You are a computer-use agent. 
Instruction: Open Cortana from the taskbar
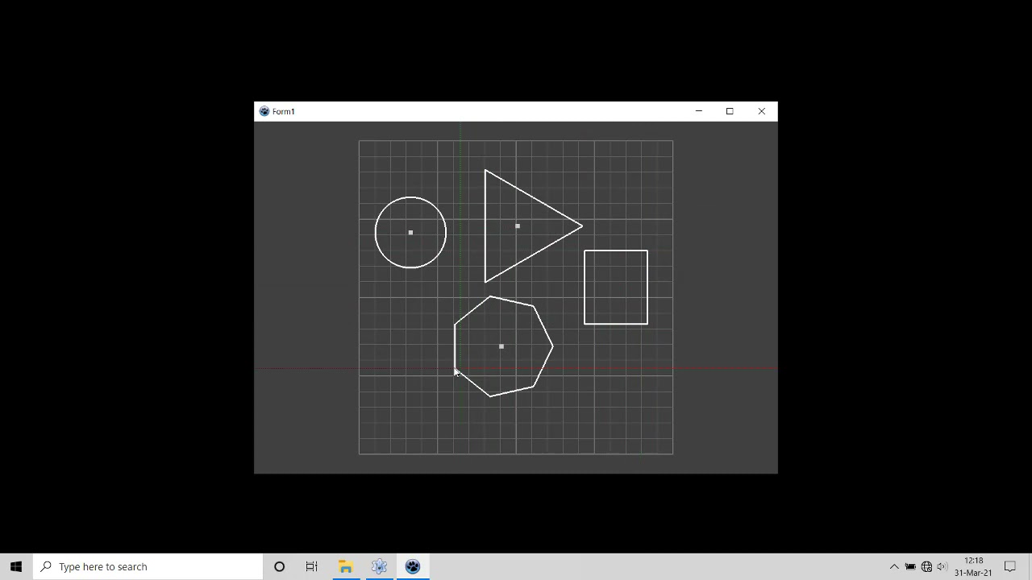click(x=279, y=566)
